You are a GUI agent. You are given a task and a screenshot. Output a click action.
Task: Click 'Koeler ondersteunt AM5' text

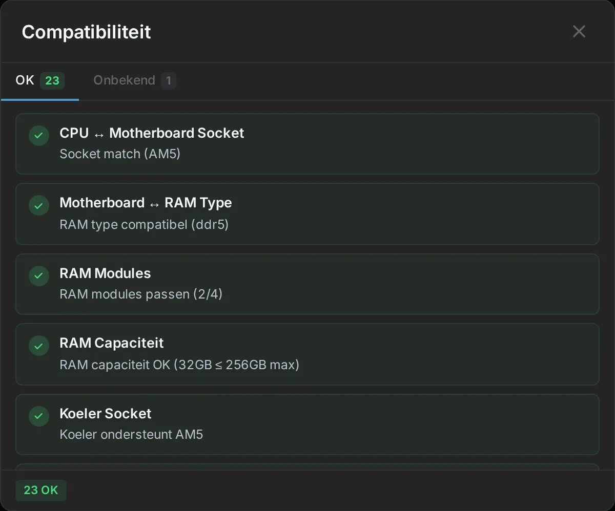pyautogui.click(x=131, y=435)
